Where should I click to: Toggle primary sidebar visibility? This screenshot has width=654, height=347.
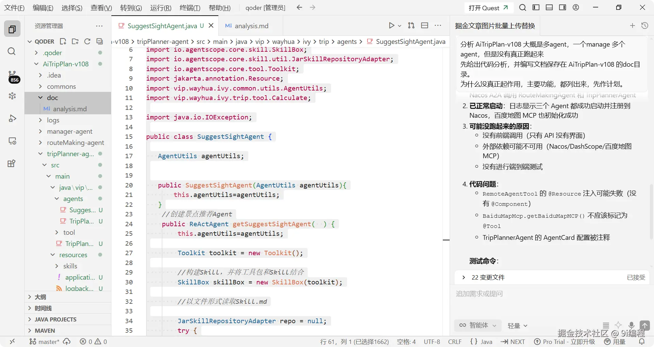coord(536,7)
